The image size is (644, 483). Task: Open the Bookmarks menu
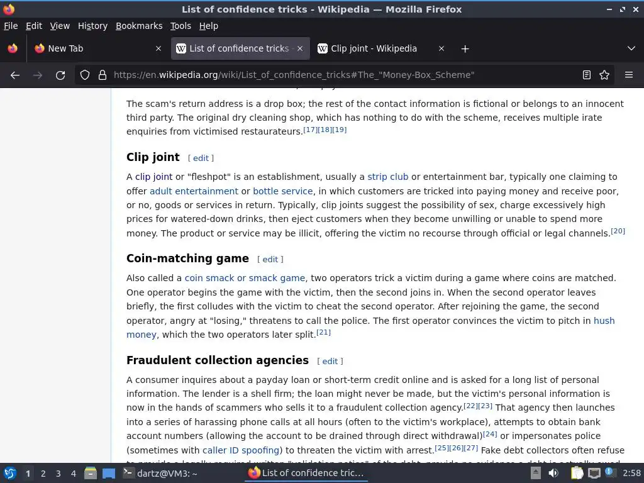pyautogui.click(x=139, y=26)
